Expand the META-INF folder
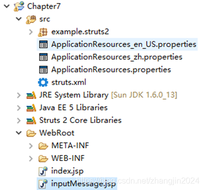This screenshot has height=190, width=204. (31, 146)
